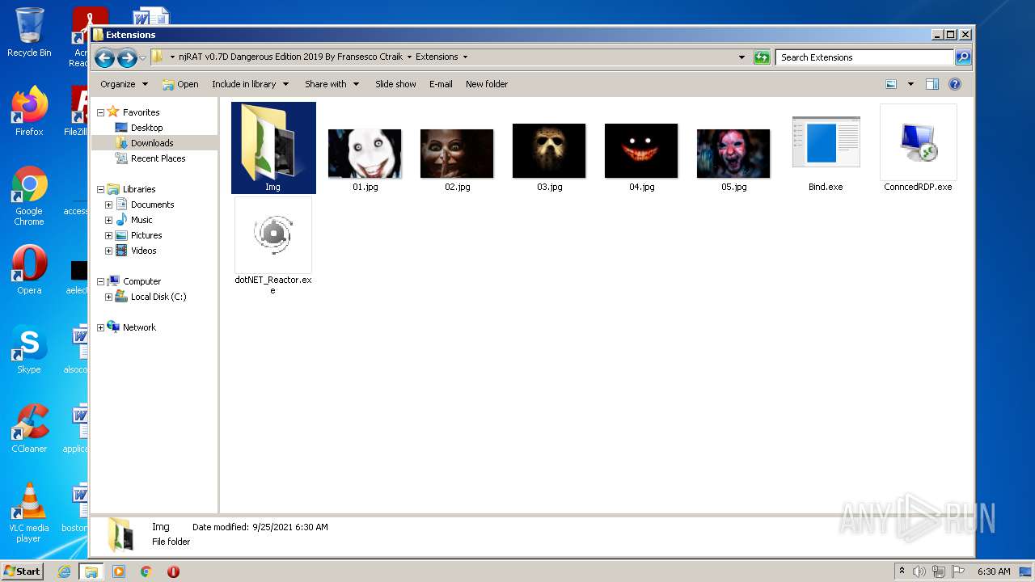Image resolution: width=1035 pixels, height=582 pixels.
Task: Collapse the Computer tree section
Action: [100, 281]
